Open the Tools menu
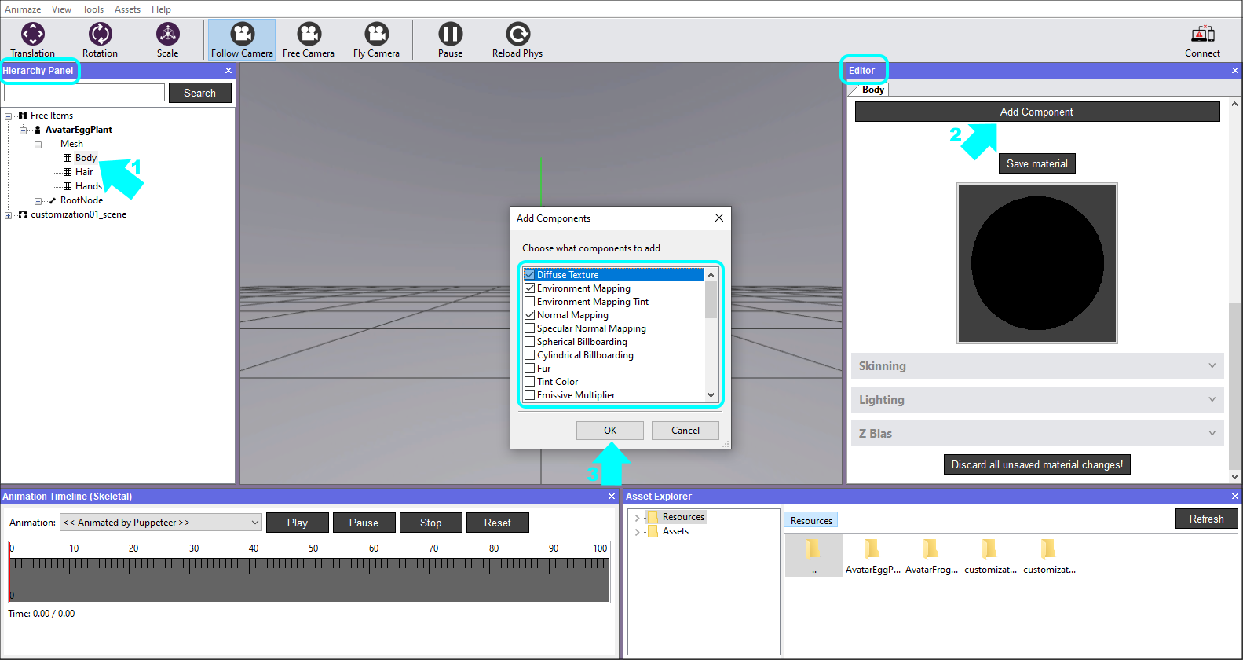1243x660 pixels. tap(93, 9)
